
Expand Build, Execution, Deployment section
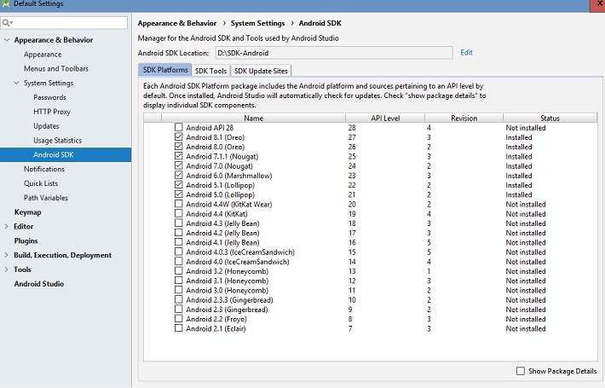(7, 255)
